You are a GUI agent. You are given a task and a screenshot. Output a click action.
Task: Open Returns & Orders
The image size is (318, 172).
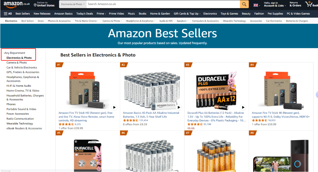(x=295, y=4)
